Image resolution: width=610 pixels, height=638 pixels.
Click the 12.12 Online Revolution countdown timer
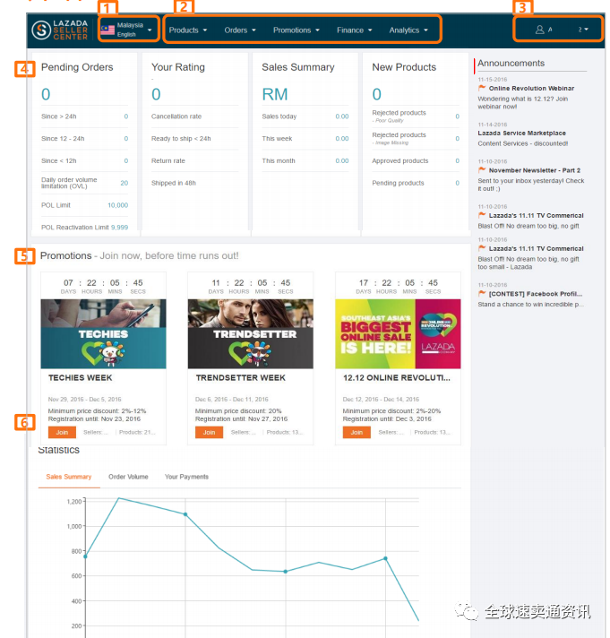[398, 287]
